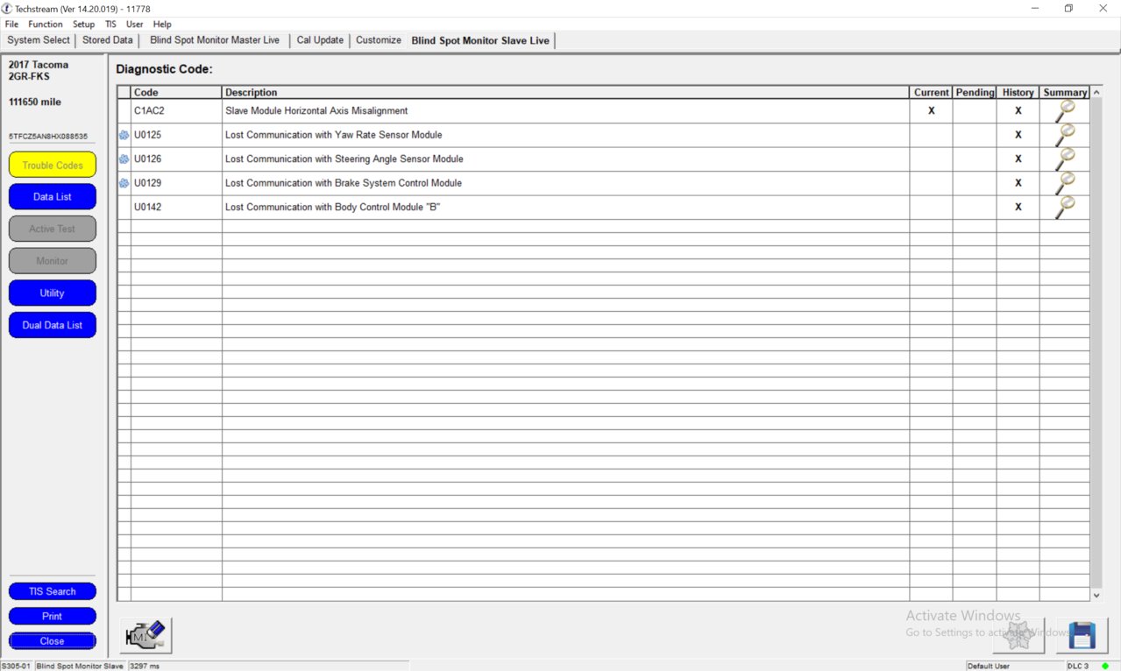1121x671 pixels.
Task: Click the Techstream application icon in title bar
Action: (8, 8)
